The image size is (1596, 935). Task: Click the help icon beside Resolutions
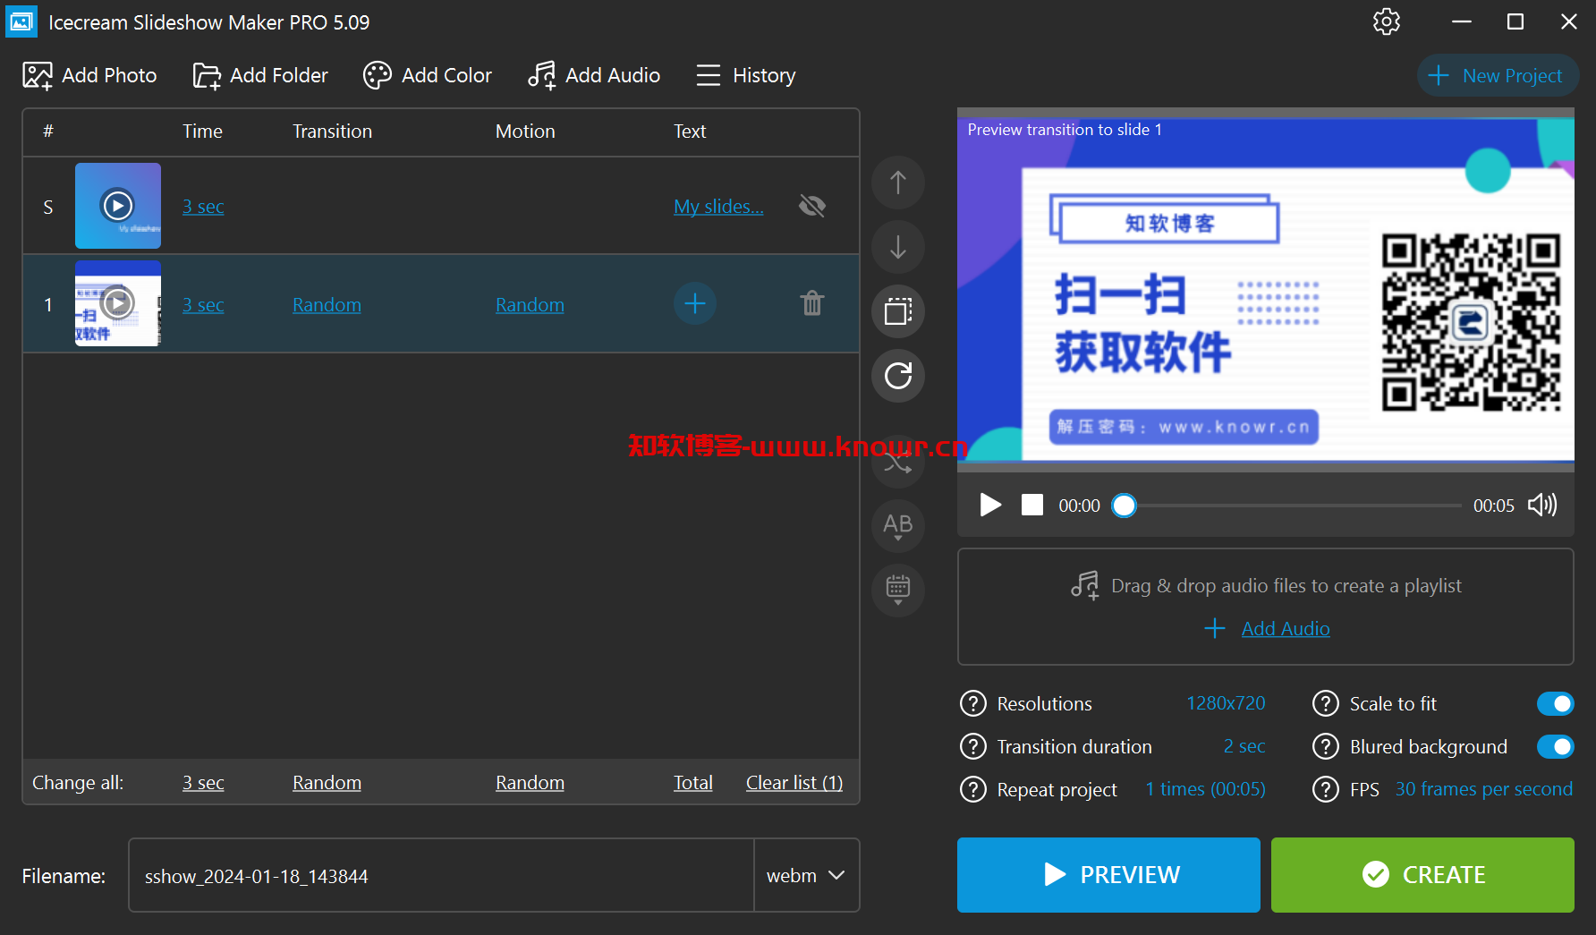coord(973,704)
